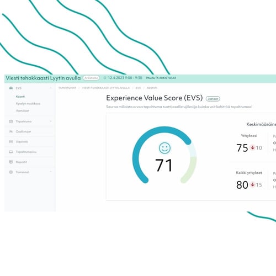Select the event title Viesti tehokkaasti Lyytin avulla
This screenshot has height=276, width=276.
coord(43,78)
